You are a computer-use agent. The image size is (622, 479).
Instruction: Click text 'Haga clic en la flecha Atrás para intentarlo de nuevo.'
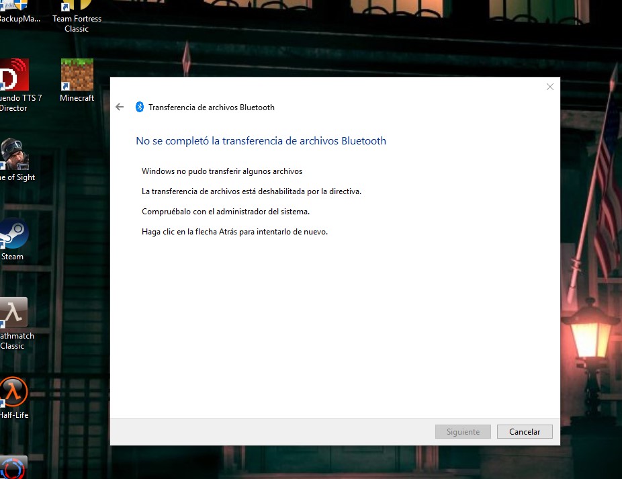(234, 232)
